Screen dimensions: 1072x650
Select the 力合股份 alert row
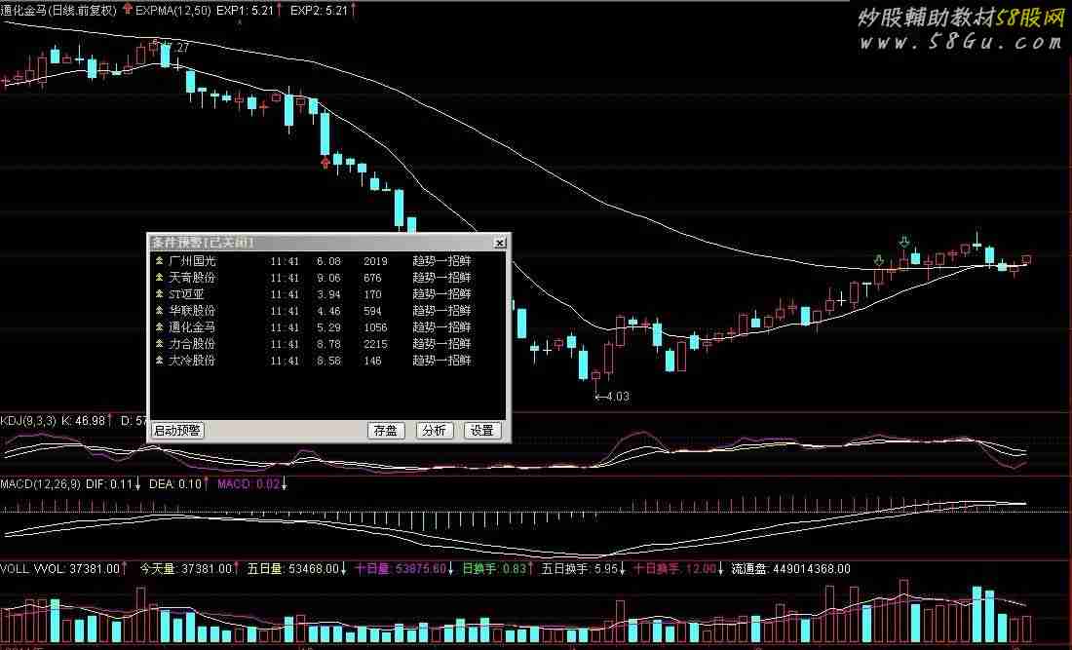pos(328,344)
